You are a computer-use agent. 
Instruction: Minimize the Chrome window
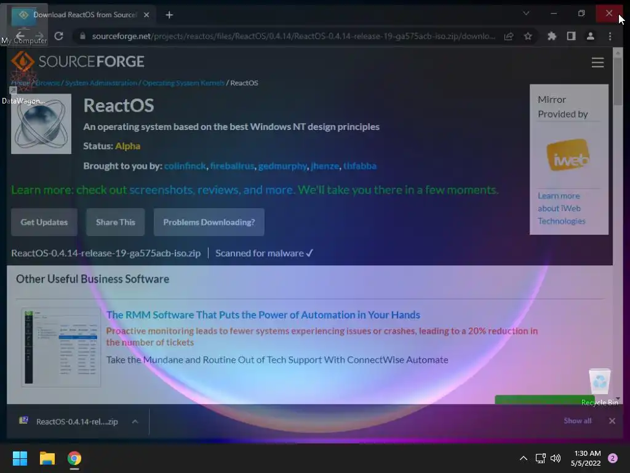coord(554,14)
